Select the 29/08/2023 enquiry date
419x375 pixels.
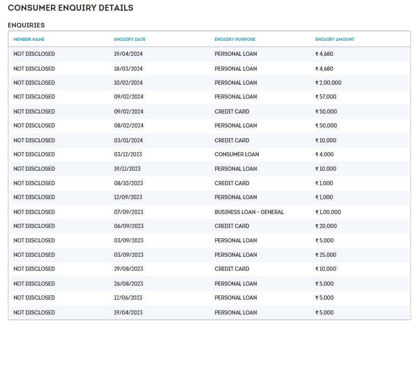tap(128, 269)
